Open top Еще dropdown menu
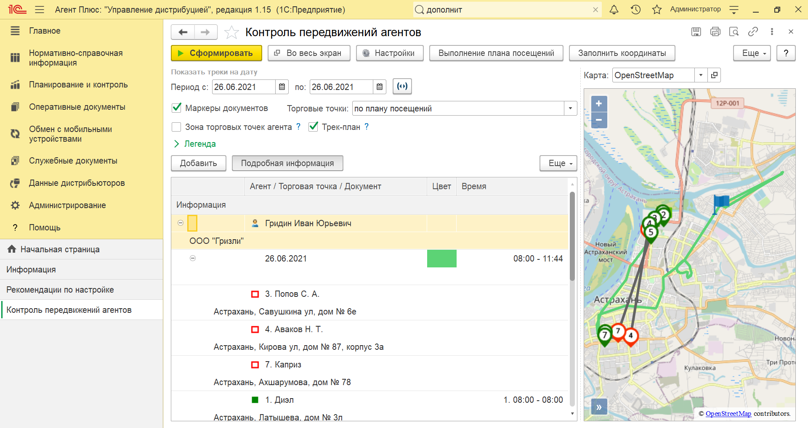 [752, 53]
